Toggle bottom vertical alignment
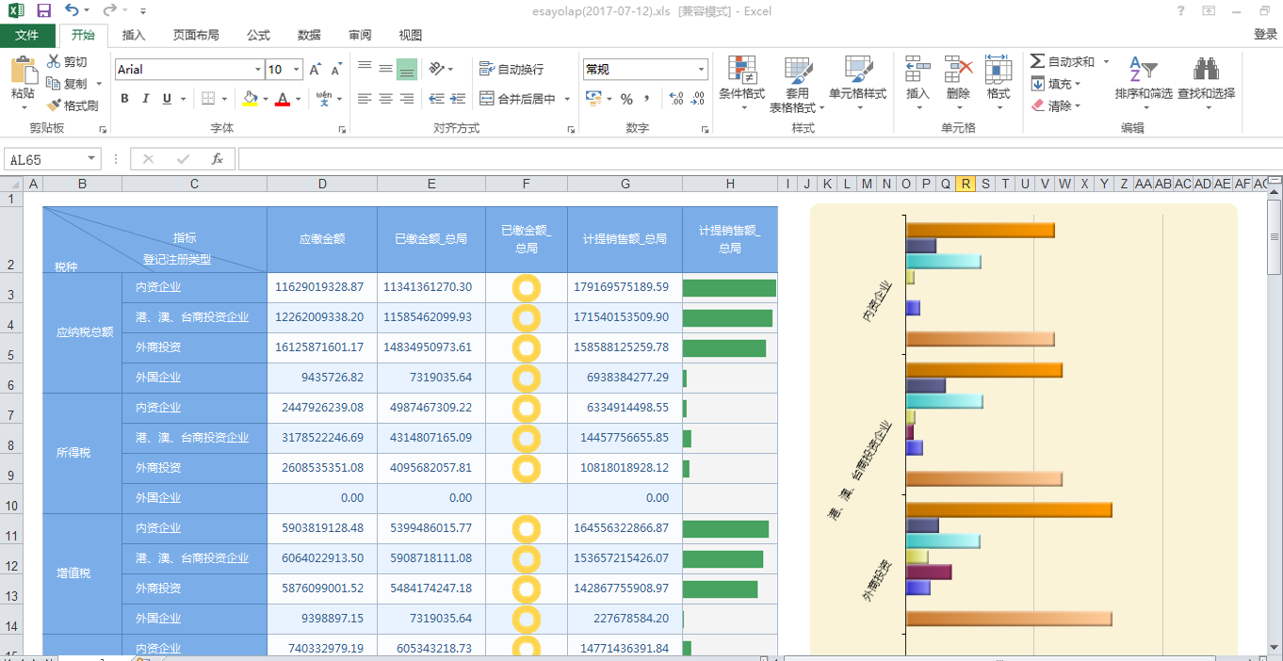1283x661 pixels. (x=407, y=69)
